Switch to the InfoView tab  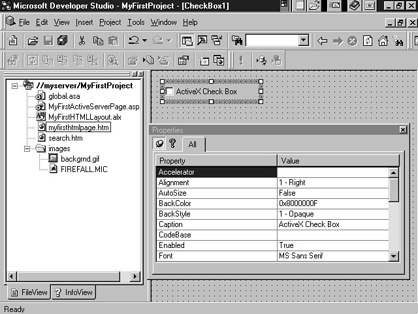point(73,292)
